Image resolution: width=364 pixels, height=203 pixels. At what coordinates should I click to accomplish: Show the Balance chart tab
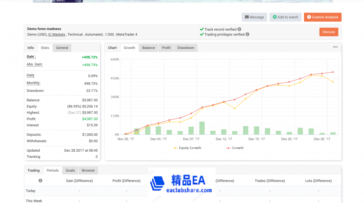click(148, 48)
